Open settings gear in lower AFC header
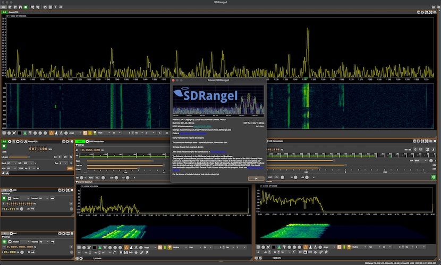Image resolution: width=441 pixels, height=265 pixels. [x=11, y=233]
